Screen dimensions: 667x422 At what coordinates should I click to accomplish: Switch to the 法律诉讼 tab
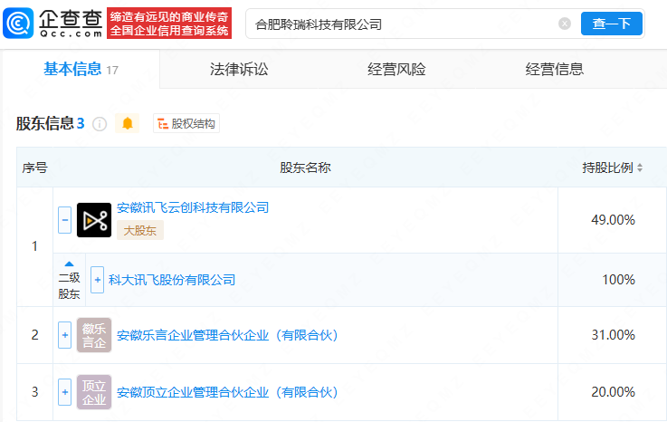pyautogui.click(x=239, y=69)
